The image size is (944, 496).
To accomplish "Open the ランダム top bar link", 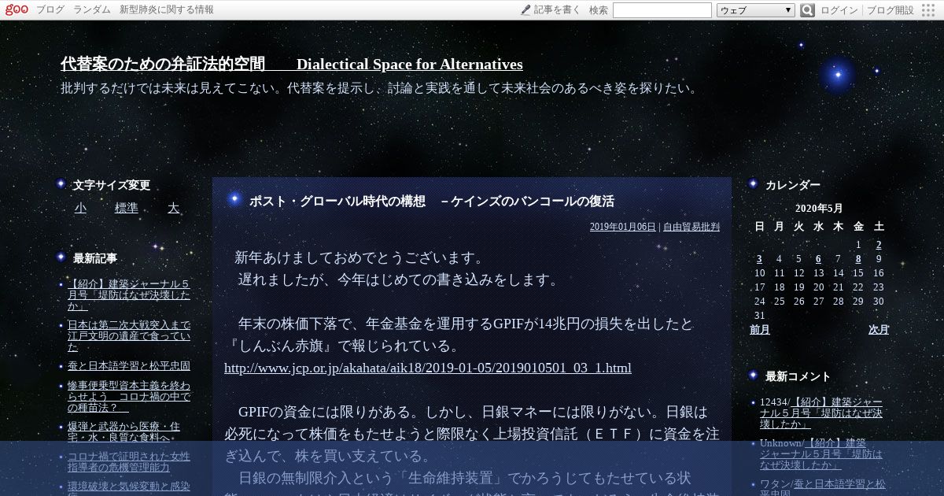I will click(x=92, y=10).
